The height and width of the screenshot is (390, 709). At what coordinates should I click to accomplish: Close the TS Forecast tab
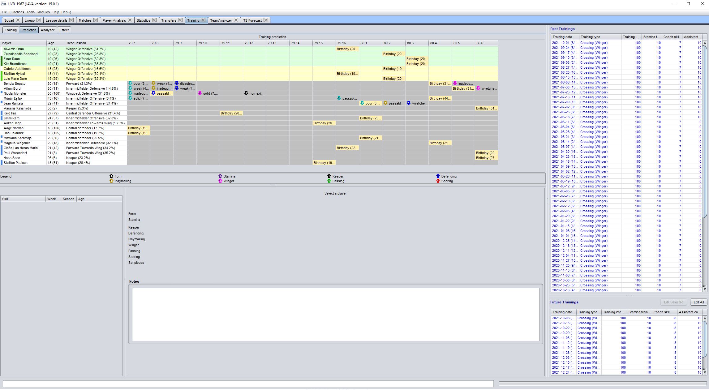click(x=266, y=20)
